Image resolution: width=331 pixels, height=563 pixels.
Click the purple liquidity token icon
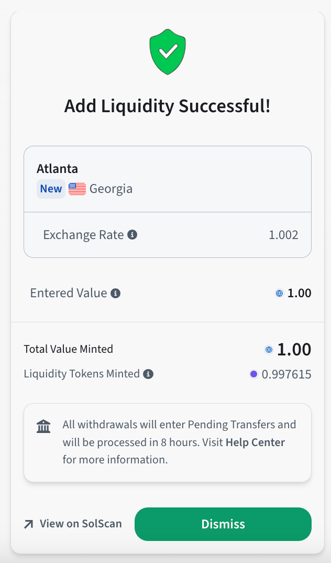tap(254, 374)
